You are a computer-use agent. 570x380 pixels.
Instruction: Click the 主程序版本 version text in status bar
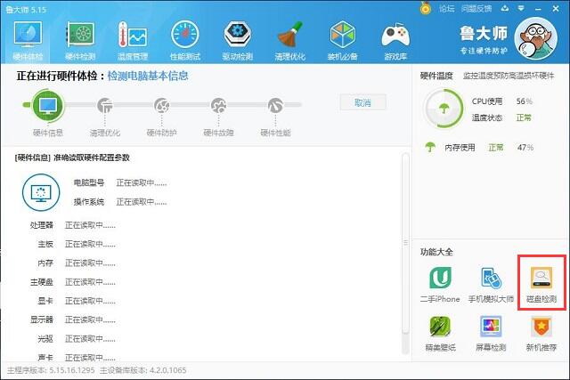click(x=51, y=370)
